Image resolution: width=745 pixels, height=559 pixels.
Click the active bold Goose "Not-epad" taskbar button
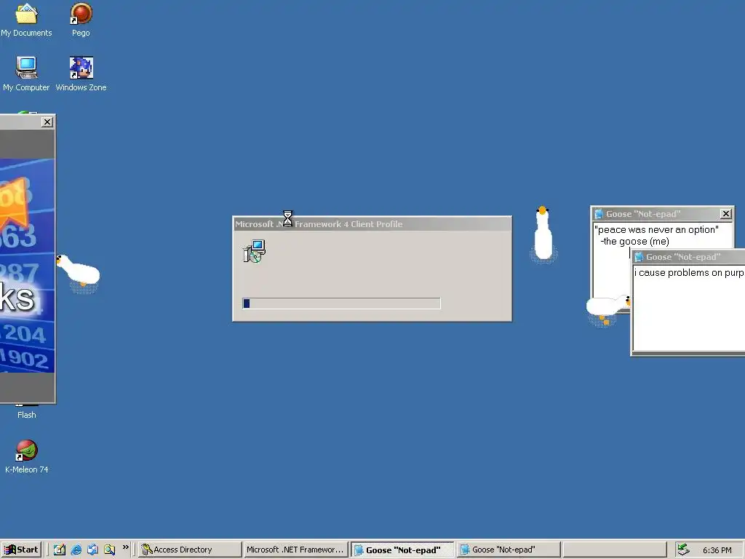coord(402,550)
